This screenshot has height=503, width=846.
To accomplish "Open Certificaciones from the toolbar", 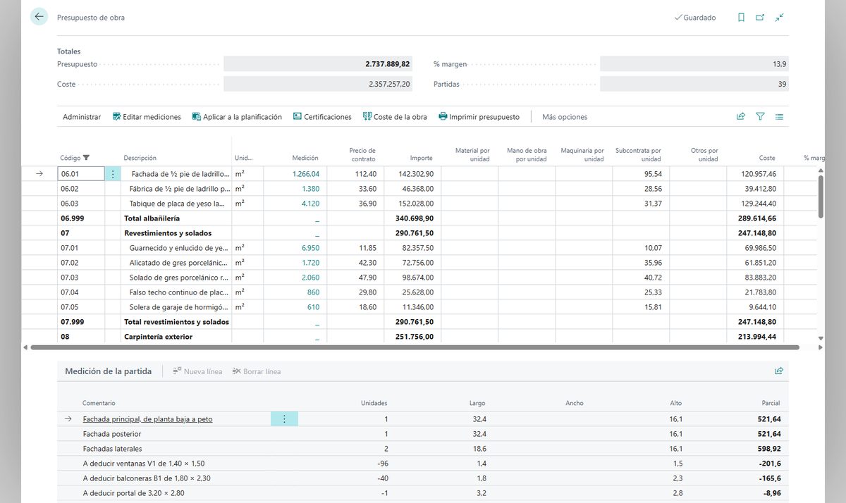I will [322, 117].
